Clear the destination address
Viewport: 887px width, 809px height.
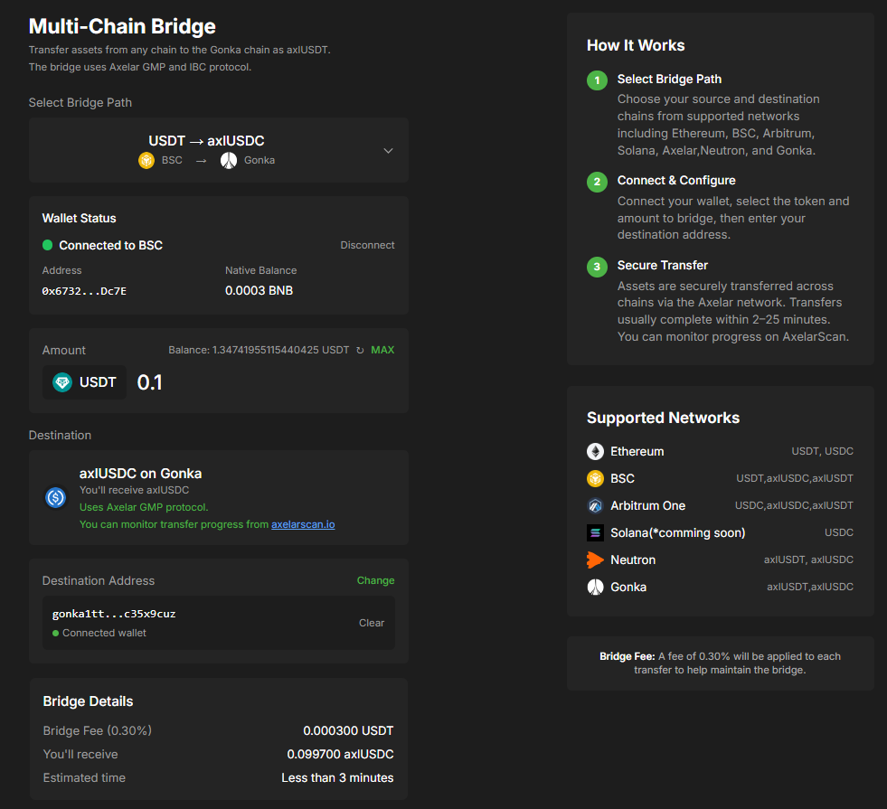point(372,623)
